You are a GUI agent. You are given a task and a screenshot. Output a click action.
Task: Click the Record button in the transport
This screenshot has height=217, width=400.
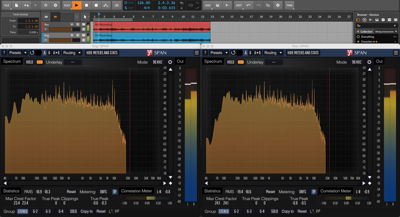pyautogui.click(x=96, y=5)
